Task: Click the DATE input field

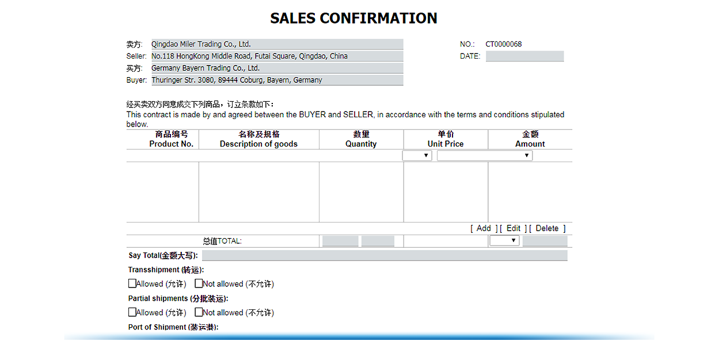Action: 524,56
